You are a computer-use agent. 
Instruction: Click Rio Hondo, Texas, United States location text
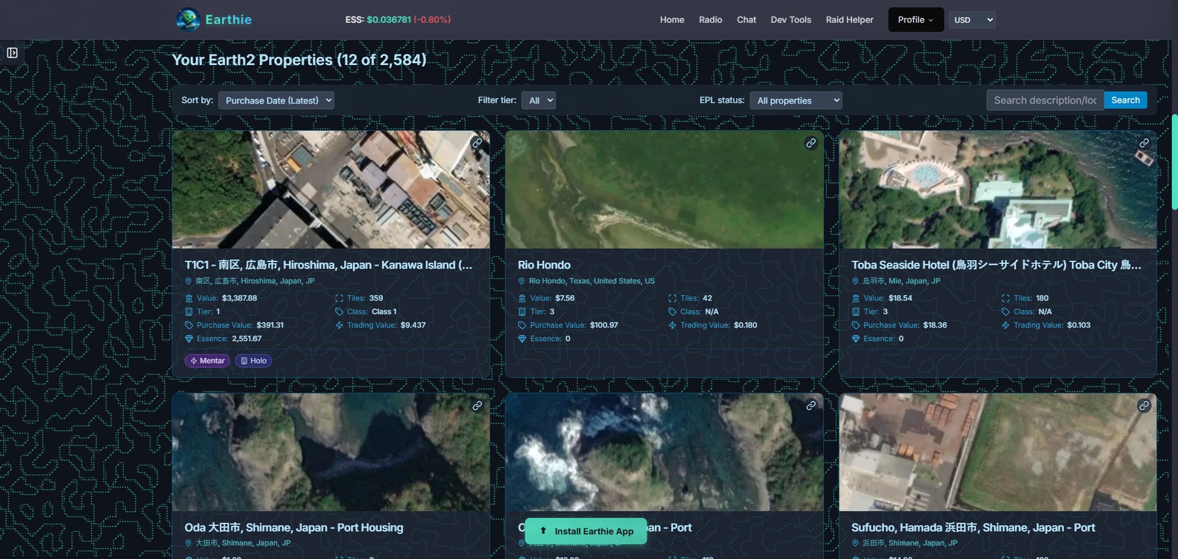(591, 281)
